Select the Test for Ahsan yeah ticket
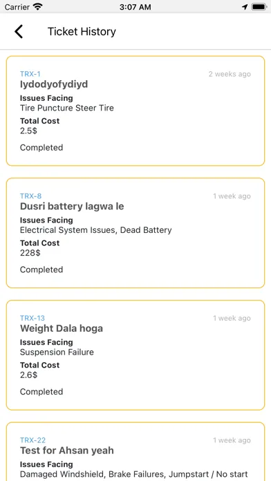Image resolution: width=271 pixels, height=481 pixels. 67,451
